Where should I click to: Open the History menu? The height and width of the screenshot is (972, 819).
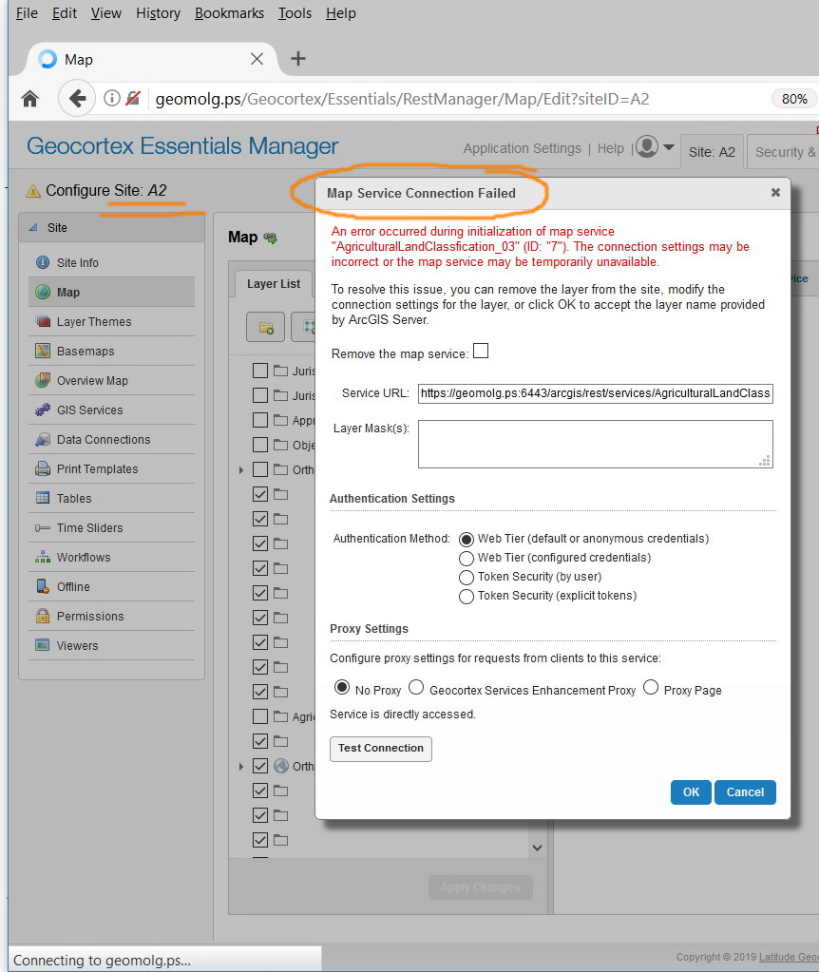(158, 13)
